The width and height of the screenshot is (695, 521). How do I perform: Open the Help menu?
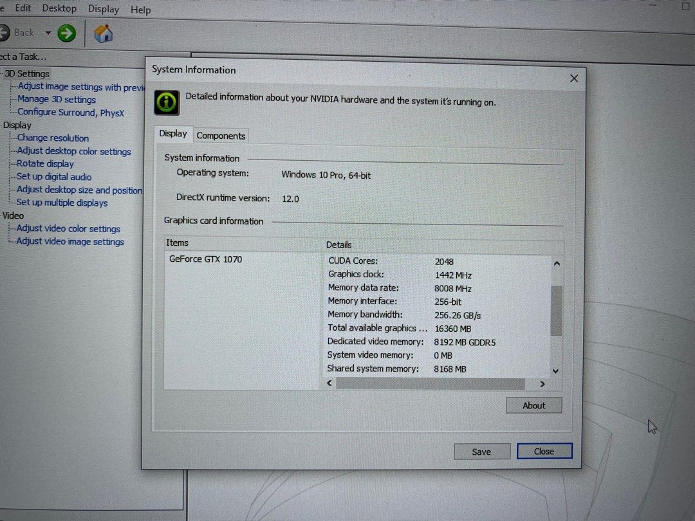(140, 10)
